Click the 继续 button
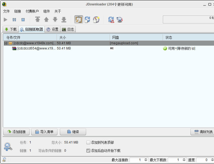 click(73, 132)
